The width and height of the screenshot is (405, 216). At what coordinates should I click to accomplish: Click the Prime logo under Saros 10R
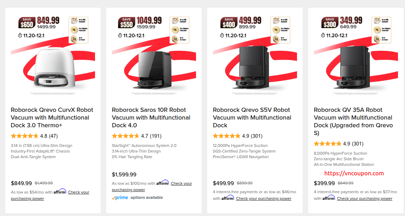(x=120, y=198)
